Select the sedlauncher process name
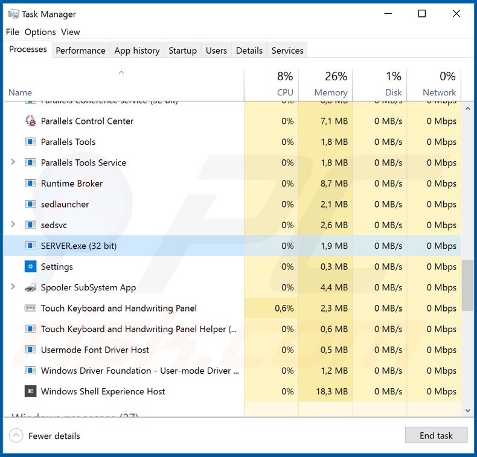 65,204
